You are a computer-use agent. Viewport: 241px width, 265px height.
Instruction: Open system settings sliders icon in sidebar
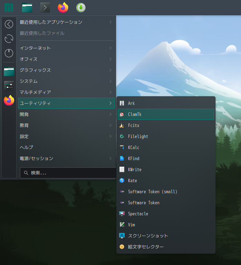click(9, 86)
